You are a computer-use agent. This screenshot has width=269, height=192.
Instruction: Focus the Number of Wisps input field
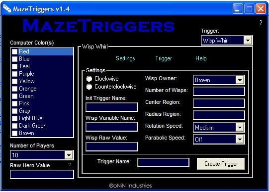(x=219, y=92)
